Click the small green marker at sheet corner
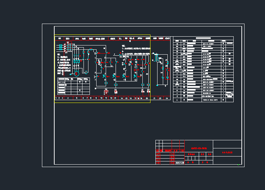This screenshot has height=190, width=265. click(238, 164)
